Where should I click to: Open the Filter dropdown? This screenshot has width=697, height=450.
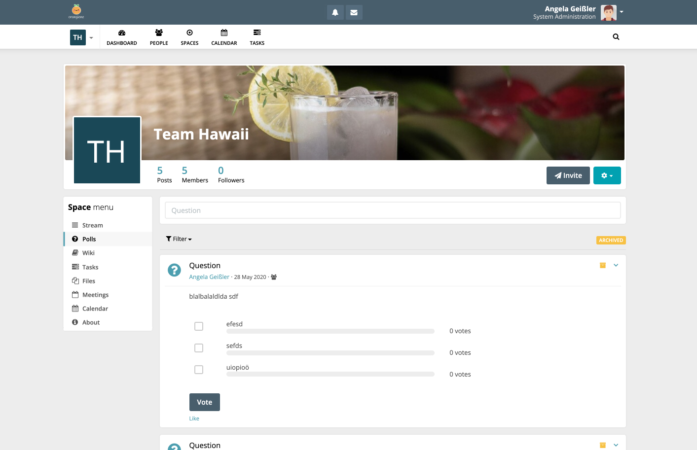[179, 239]
